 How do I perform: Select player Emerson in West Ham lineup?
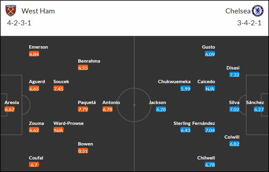tap(39, 47)
